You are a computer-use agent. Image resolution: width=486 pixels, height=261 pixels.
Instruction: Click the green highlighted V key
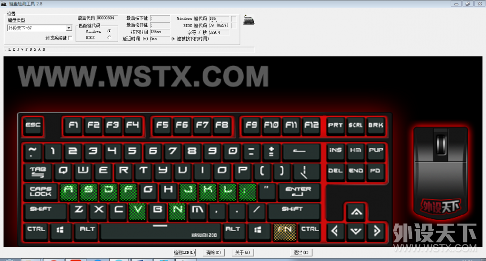[137, 212]
